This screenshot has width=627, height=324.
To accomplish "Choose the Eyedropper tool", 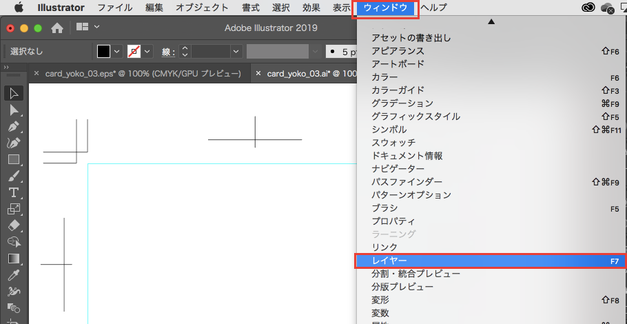I will [x=13, y=275].
